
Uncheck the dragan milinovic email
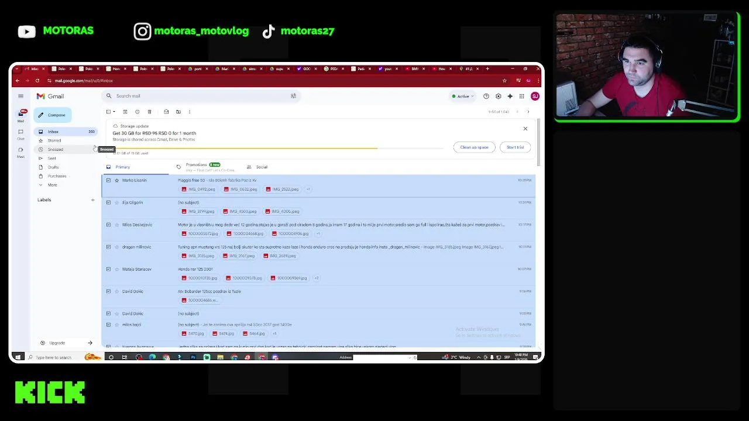point(108,247)
